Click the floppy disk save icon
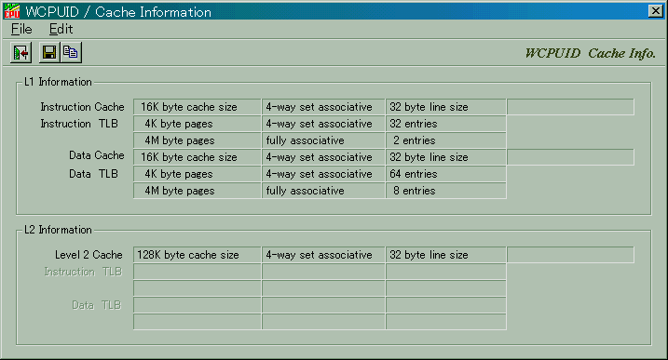 pos(49,53)
